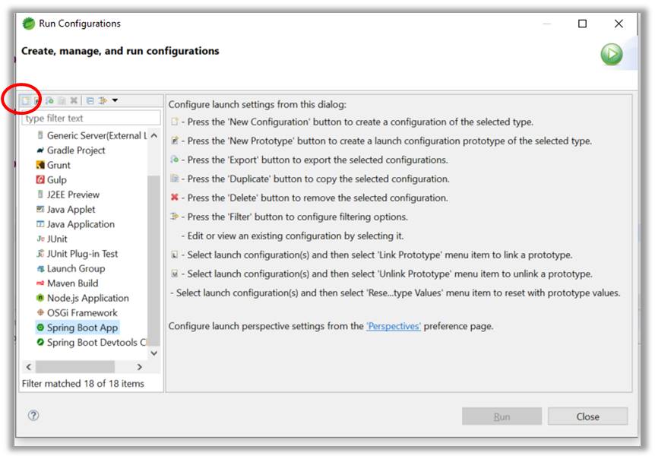655x459 pixels.
Task: Create a New Configuration
Action: click(x=26, y=100)
